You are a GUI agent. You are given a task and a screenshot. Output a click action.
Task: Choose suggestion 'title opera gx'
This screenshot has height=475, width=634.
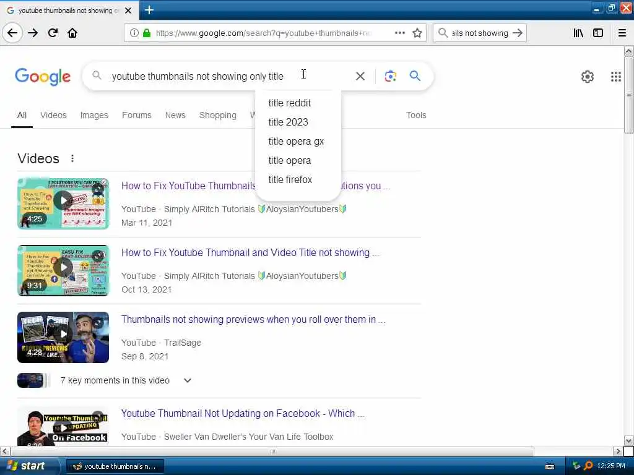[x=298, y=142]
